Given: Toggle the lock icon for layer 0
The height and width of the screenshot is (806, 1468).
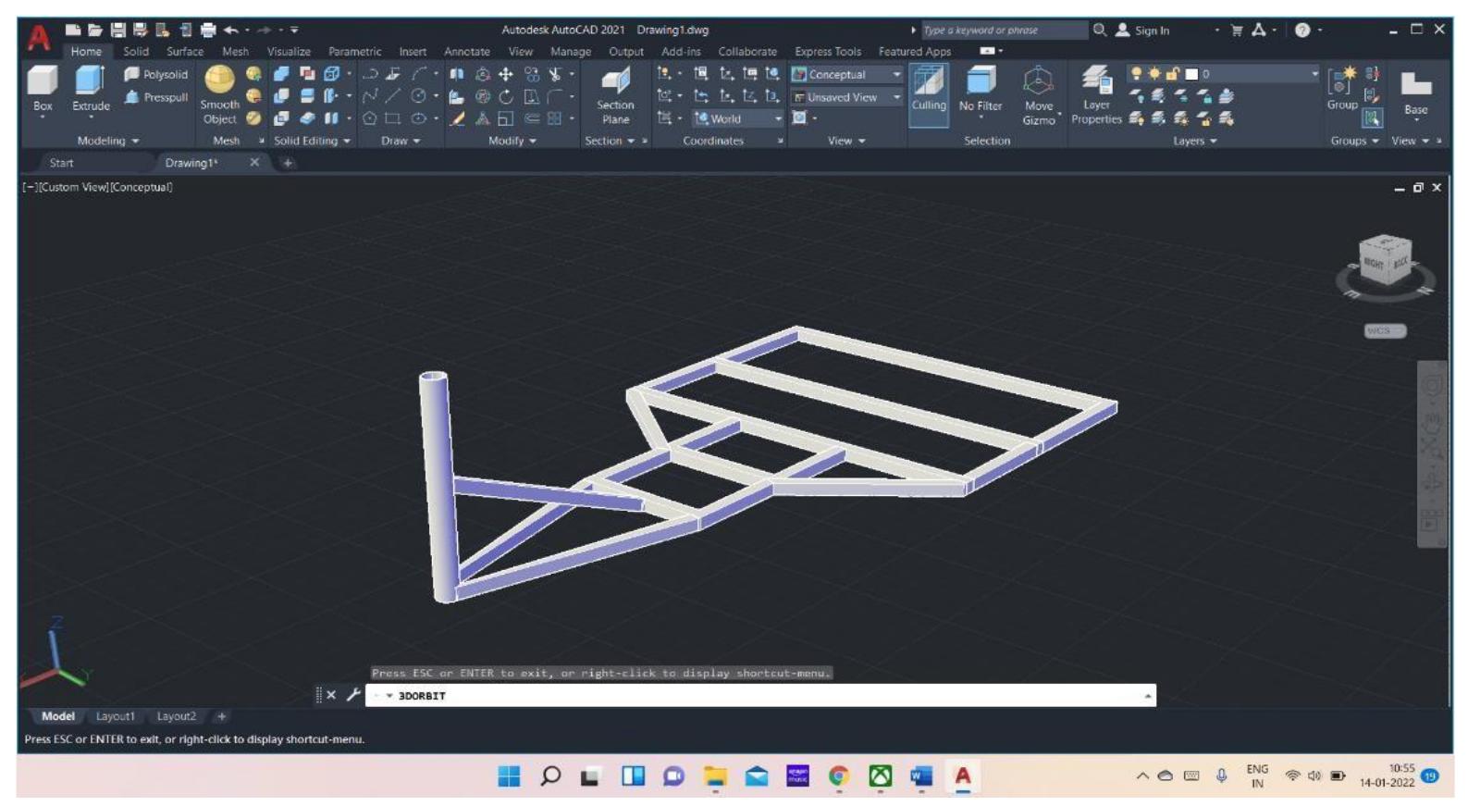Looking at the screenshot, I should coord(1173,73).
